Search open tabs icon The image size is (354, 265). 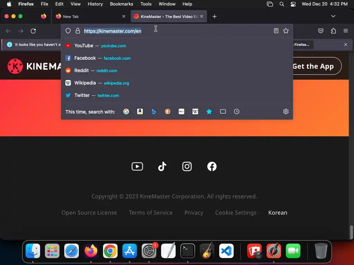pyautogui.click(x=223, y=111)
